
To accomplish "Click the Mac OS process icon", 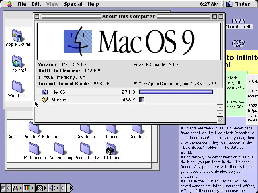I will (45, 92).
